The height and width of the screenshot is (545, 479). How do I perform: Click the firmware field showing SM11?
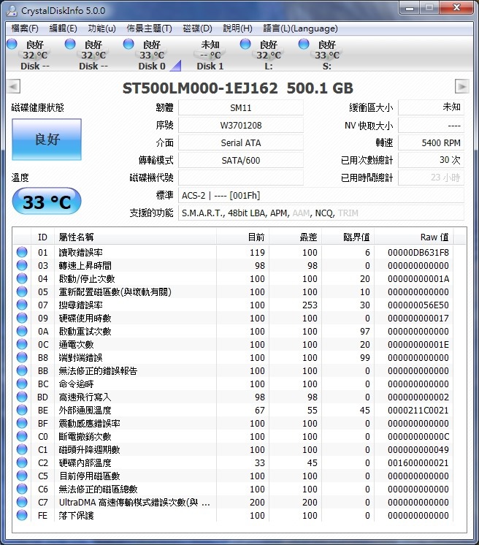[241, 107]
